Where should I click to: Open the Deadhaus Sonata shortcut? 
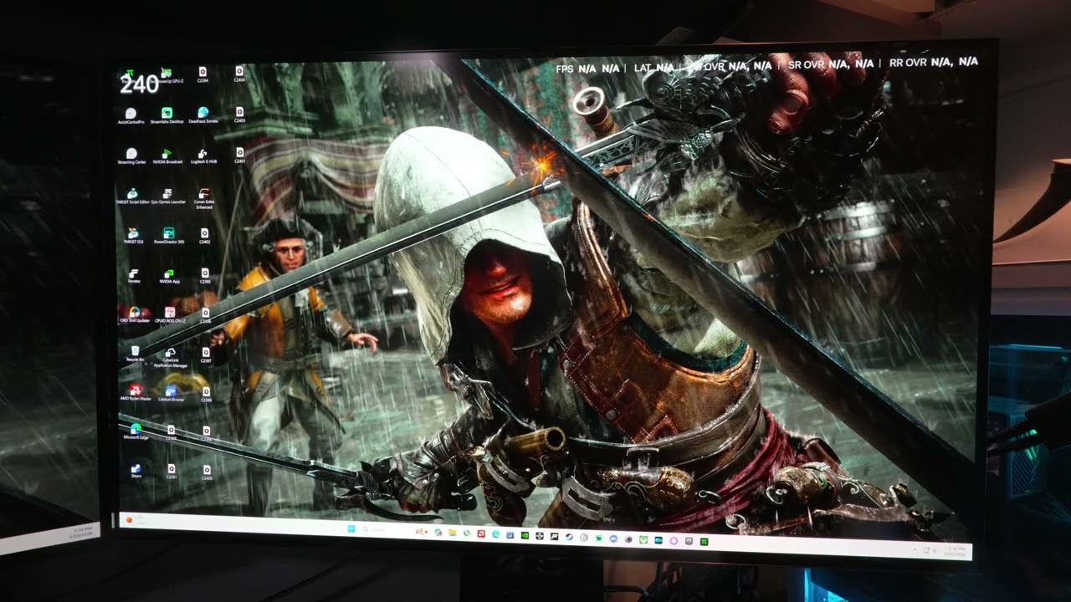(x=202, y=115)
